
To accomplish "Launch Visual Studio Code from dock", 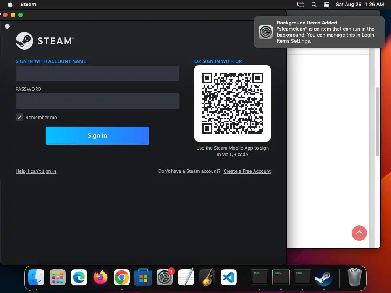I will pyautogui.click(x=229, y=277).
